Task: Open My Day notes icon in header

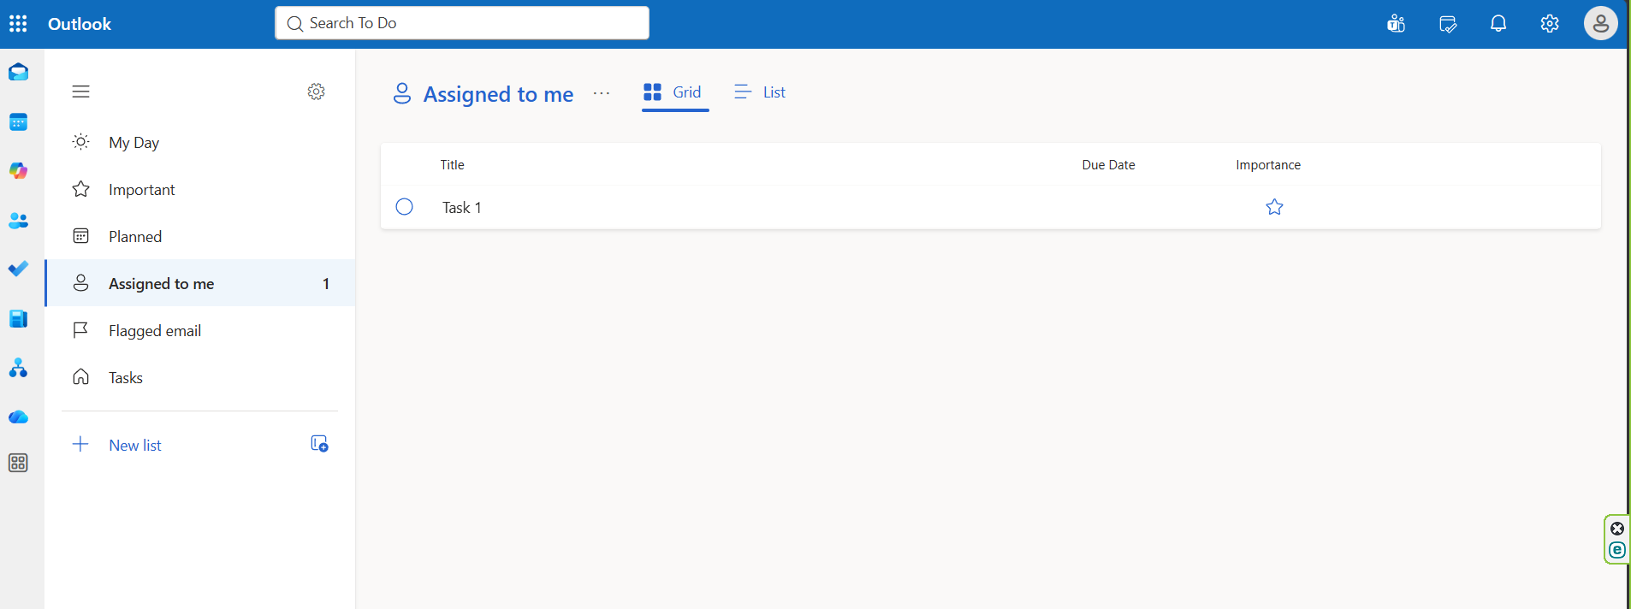Action: [1448, 24]
